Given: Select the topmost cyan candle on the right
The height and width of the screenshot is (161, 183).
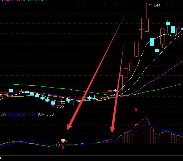Looking at the screenshot, I should click(168, 23).
